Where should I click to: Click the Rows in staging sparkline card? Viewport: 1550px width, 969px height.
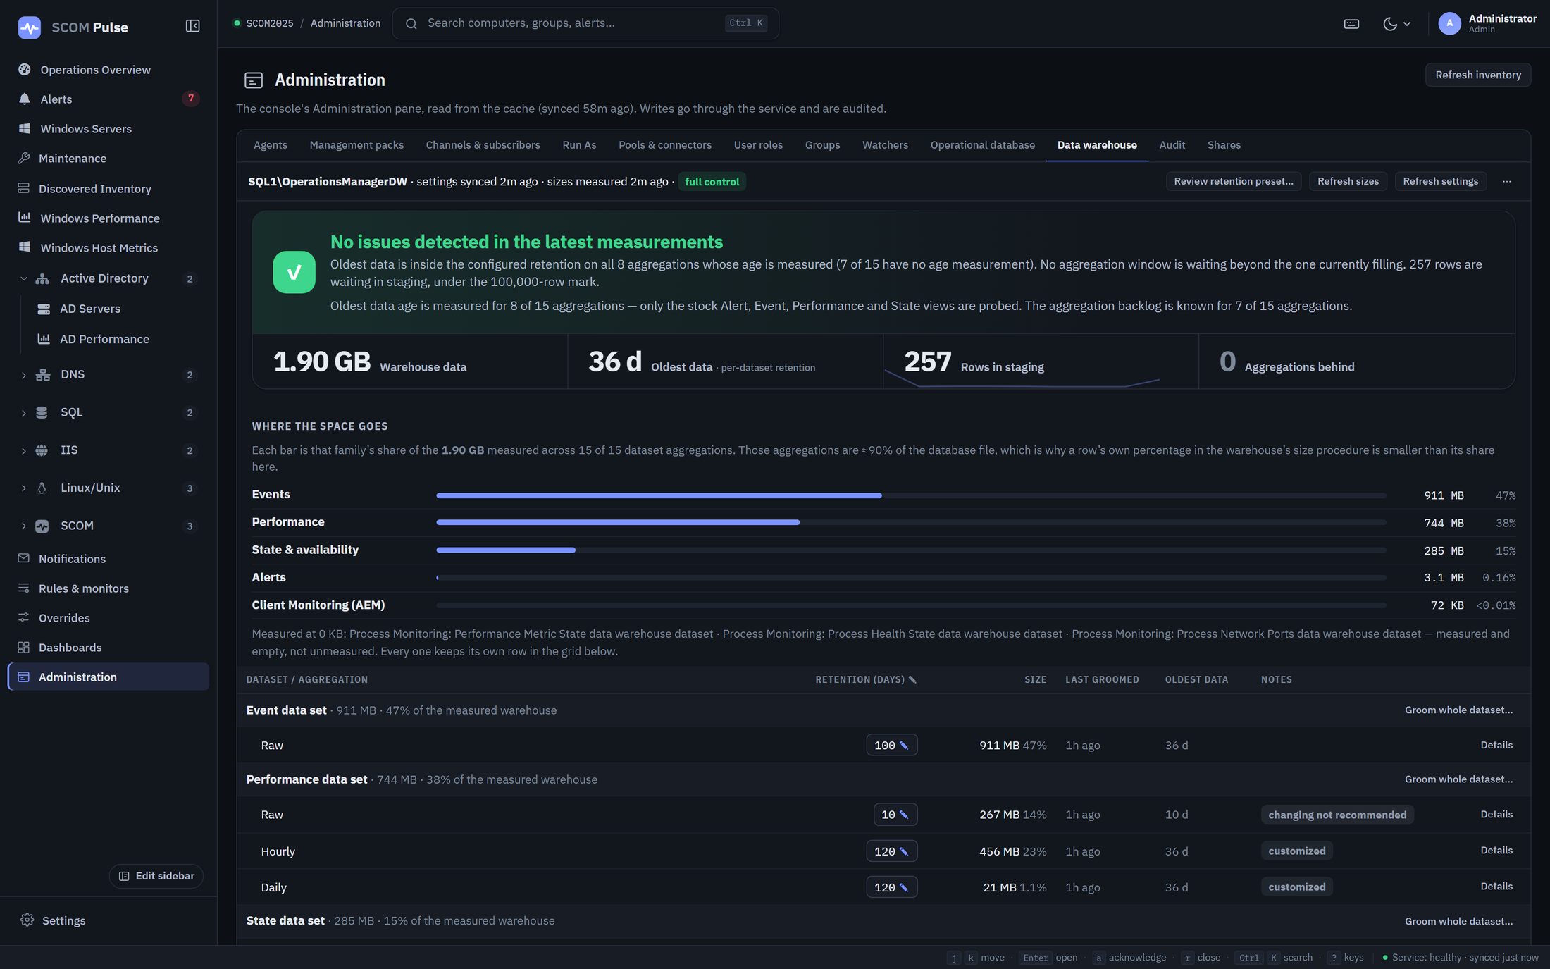[1041, 361]
